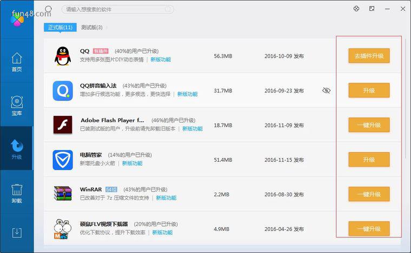Open 新版功能 link for Adobe Flash Player
This screenshot has height=253, width=411.
click(193, 128)
